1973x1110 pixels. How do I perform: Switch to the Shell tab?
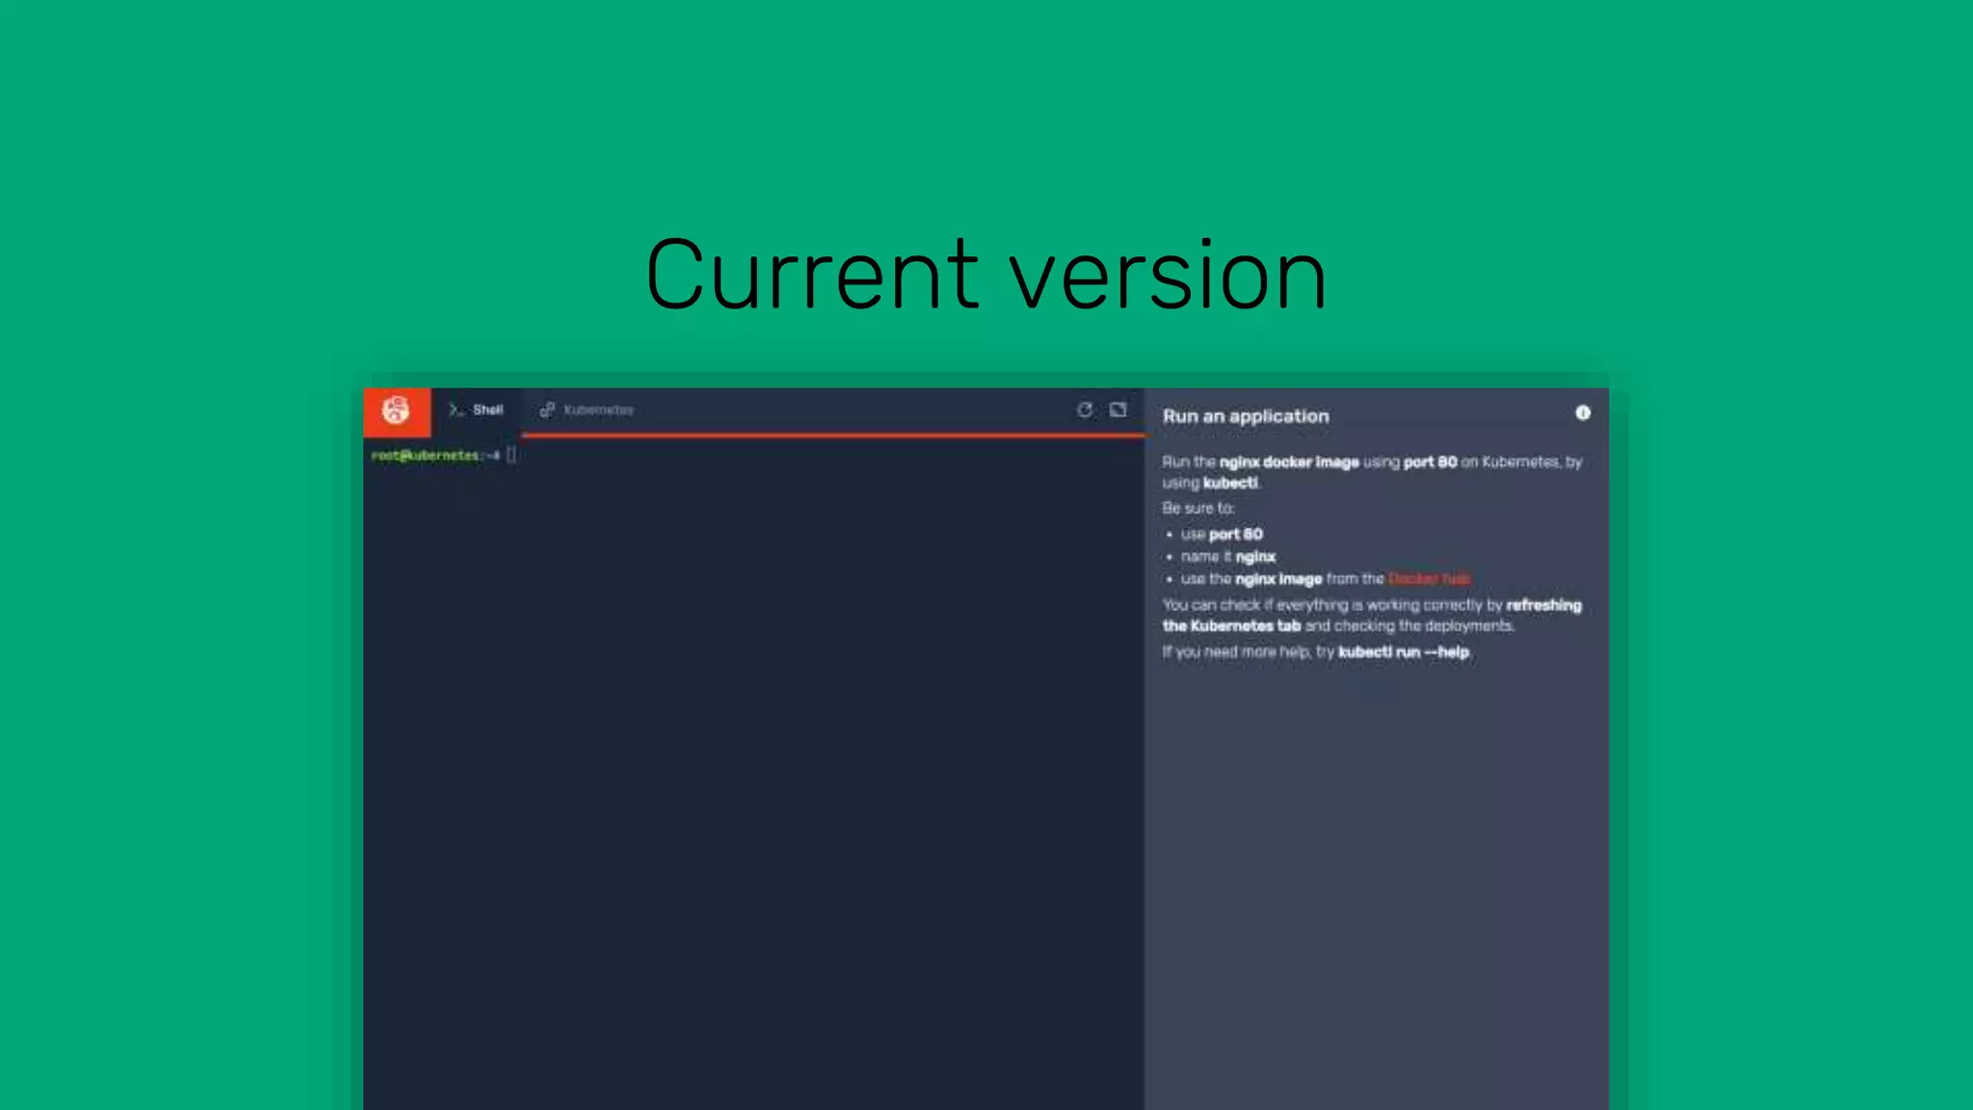tap(476, 410)
